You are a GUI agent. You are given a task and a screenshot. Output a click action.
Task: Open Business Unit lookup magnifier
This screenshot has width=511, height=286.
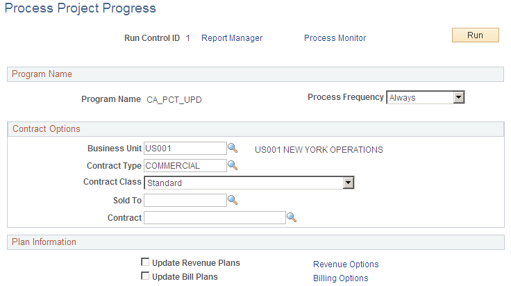pyautogui.click(x=233, y=148)
